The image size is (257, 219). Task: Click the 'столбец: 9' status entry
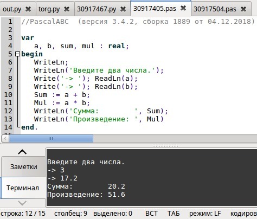tap(70, 214)
